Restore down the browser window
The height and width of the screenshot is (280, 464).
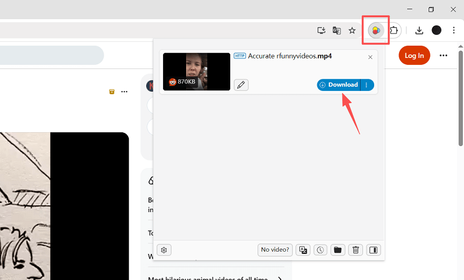431,9
